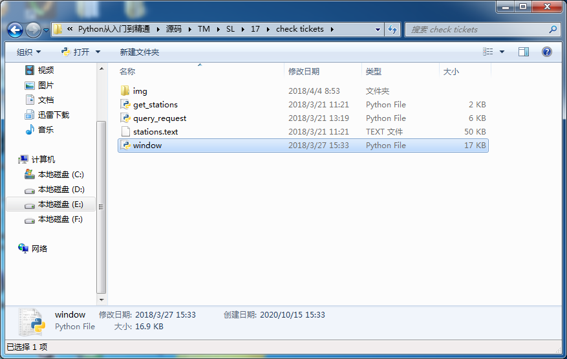567x359 pixels.
Task: Select 图片 (Pictures) library in sidebar
Action: (39, 85)
